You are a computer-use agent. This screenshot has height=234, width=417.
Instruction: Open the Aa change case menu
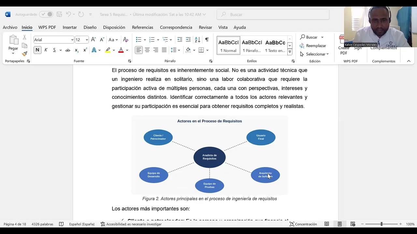[113, 40]
